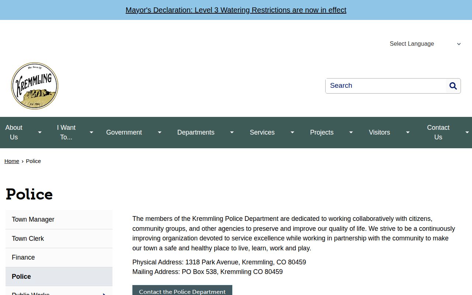Expand Projects menu arrow
Screen dimensions: 472x295
point(351,132)
